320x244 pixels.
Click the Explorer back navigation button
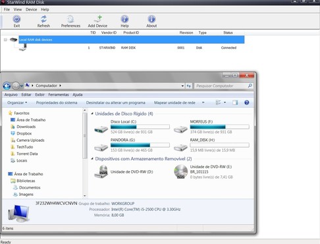tap(7, 86)
